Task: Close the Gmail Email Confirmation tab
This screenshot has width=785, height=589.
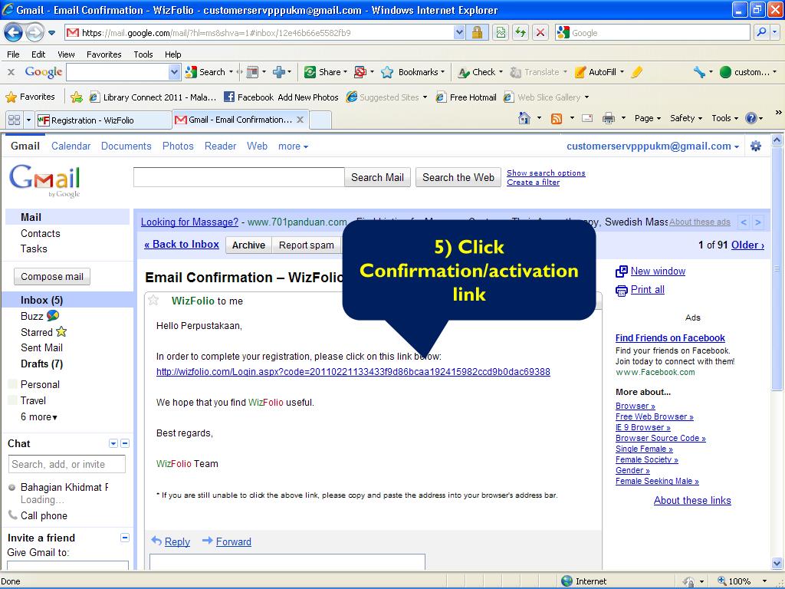Action: point(300,120)
